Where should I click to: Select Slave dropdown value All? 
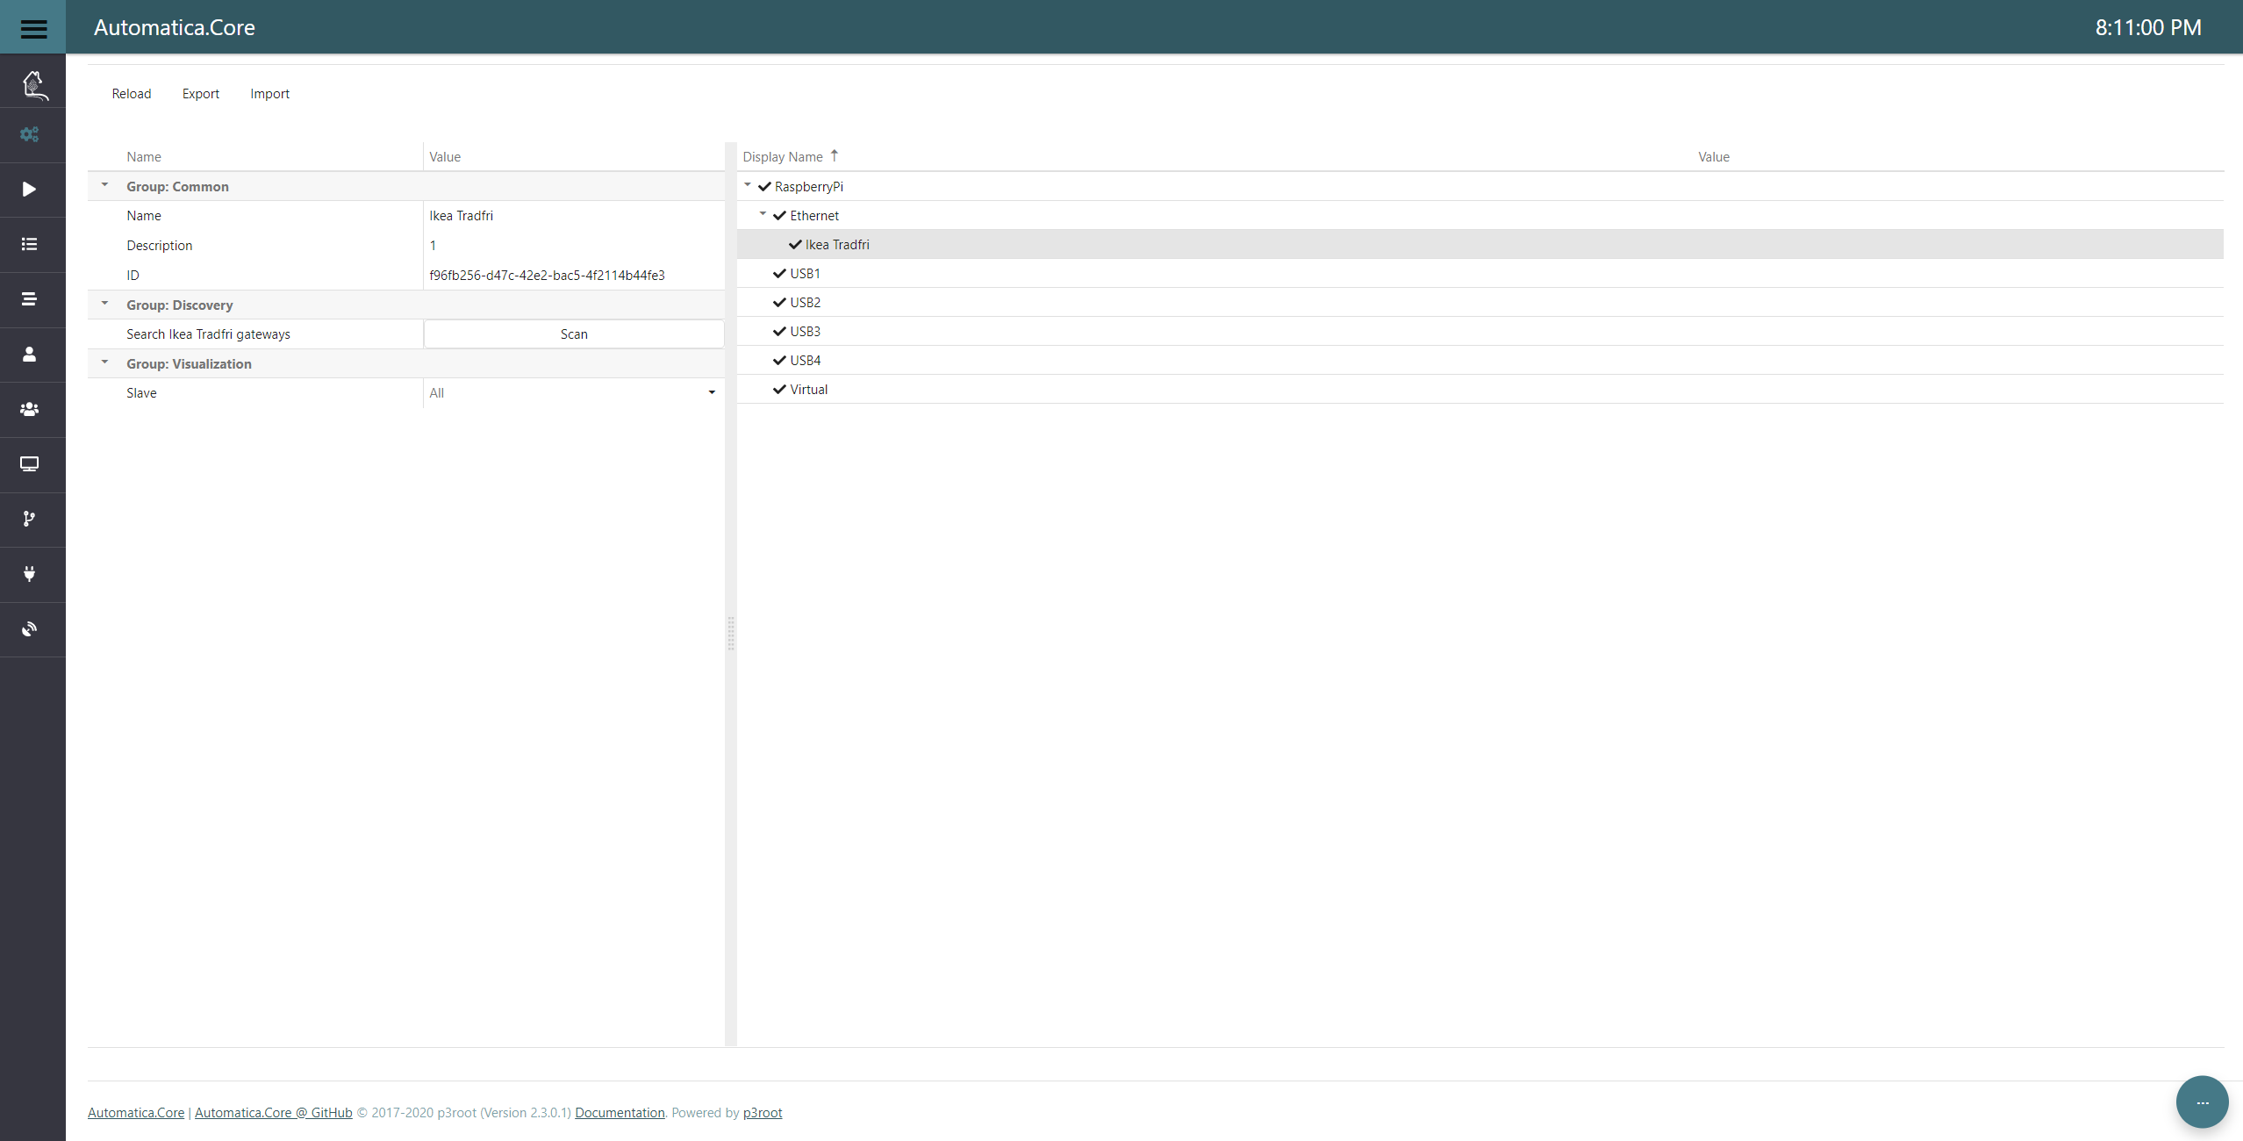[x=567, y=393]
